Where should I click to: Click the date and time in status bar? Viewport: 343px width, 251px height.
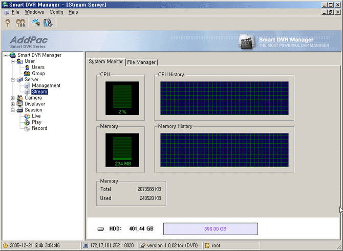pyautogui.click(x=35, y=245)
